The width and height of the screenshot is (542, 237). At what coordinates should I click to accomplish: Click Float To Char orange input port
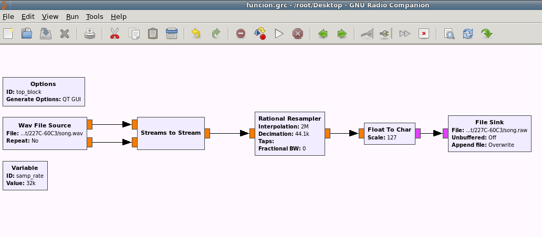click(361, 134)
